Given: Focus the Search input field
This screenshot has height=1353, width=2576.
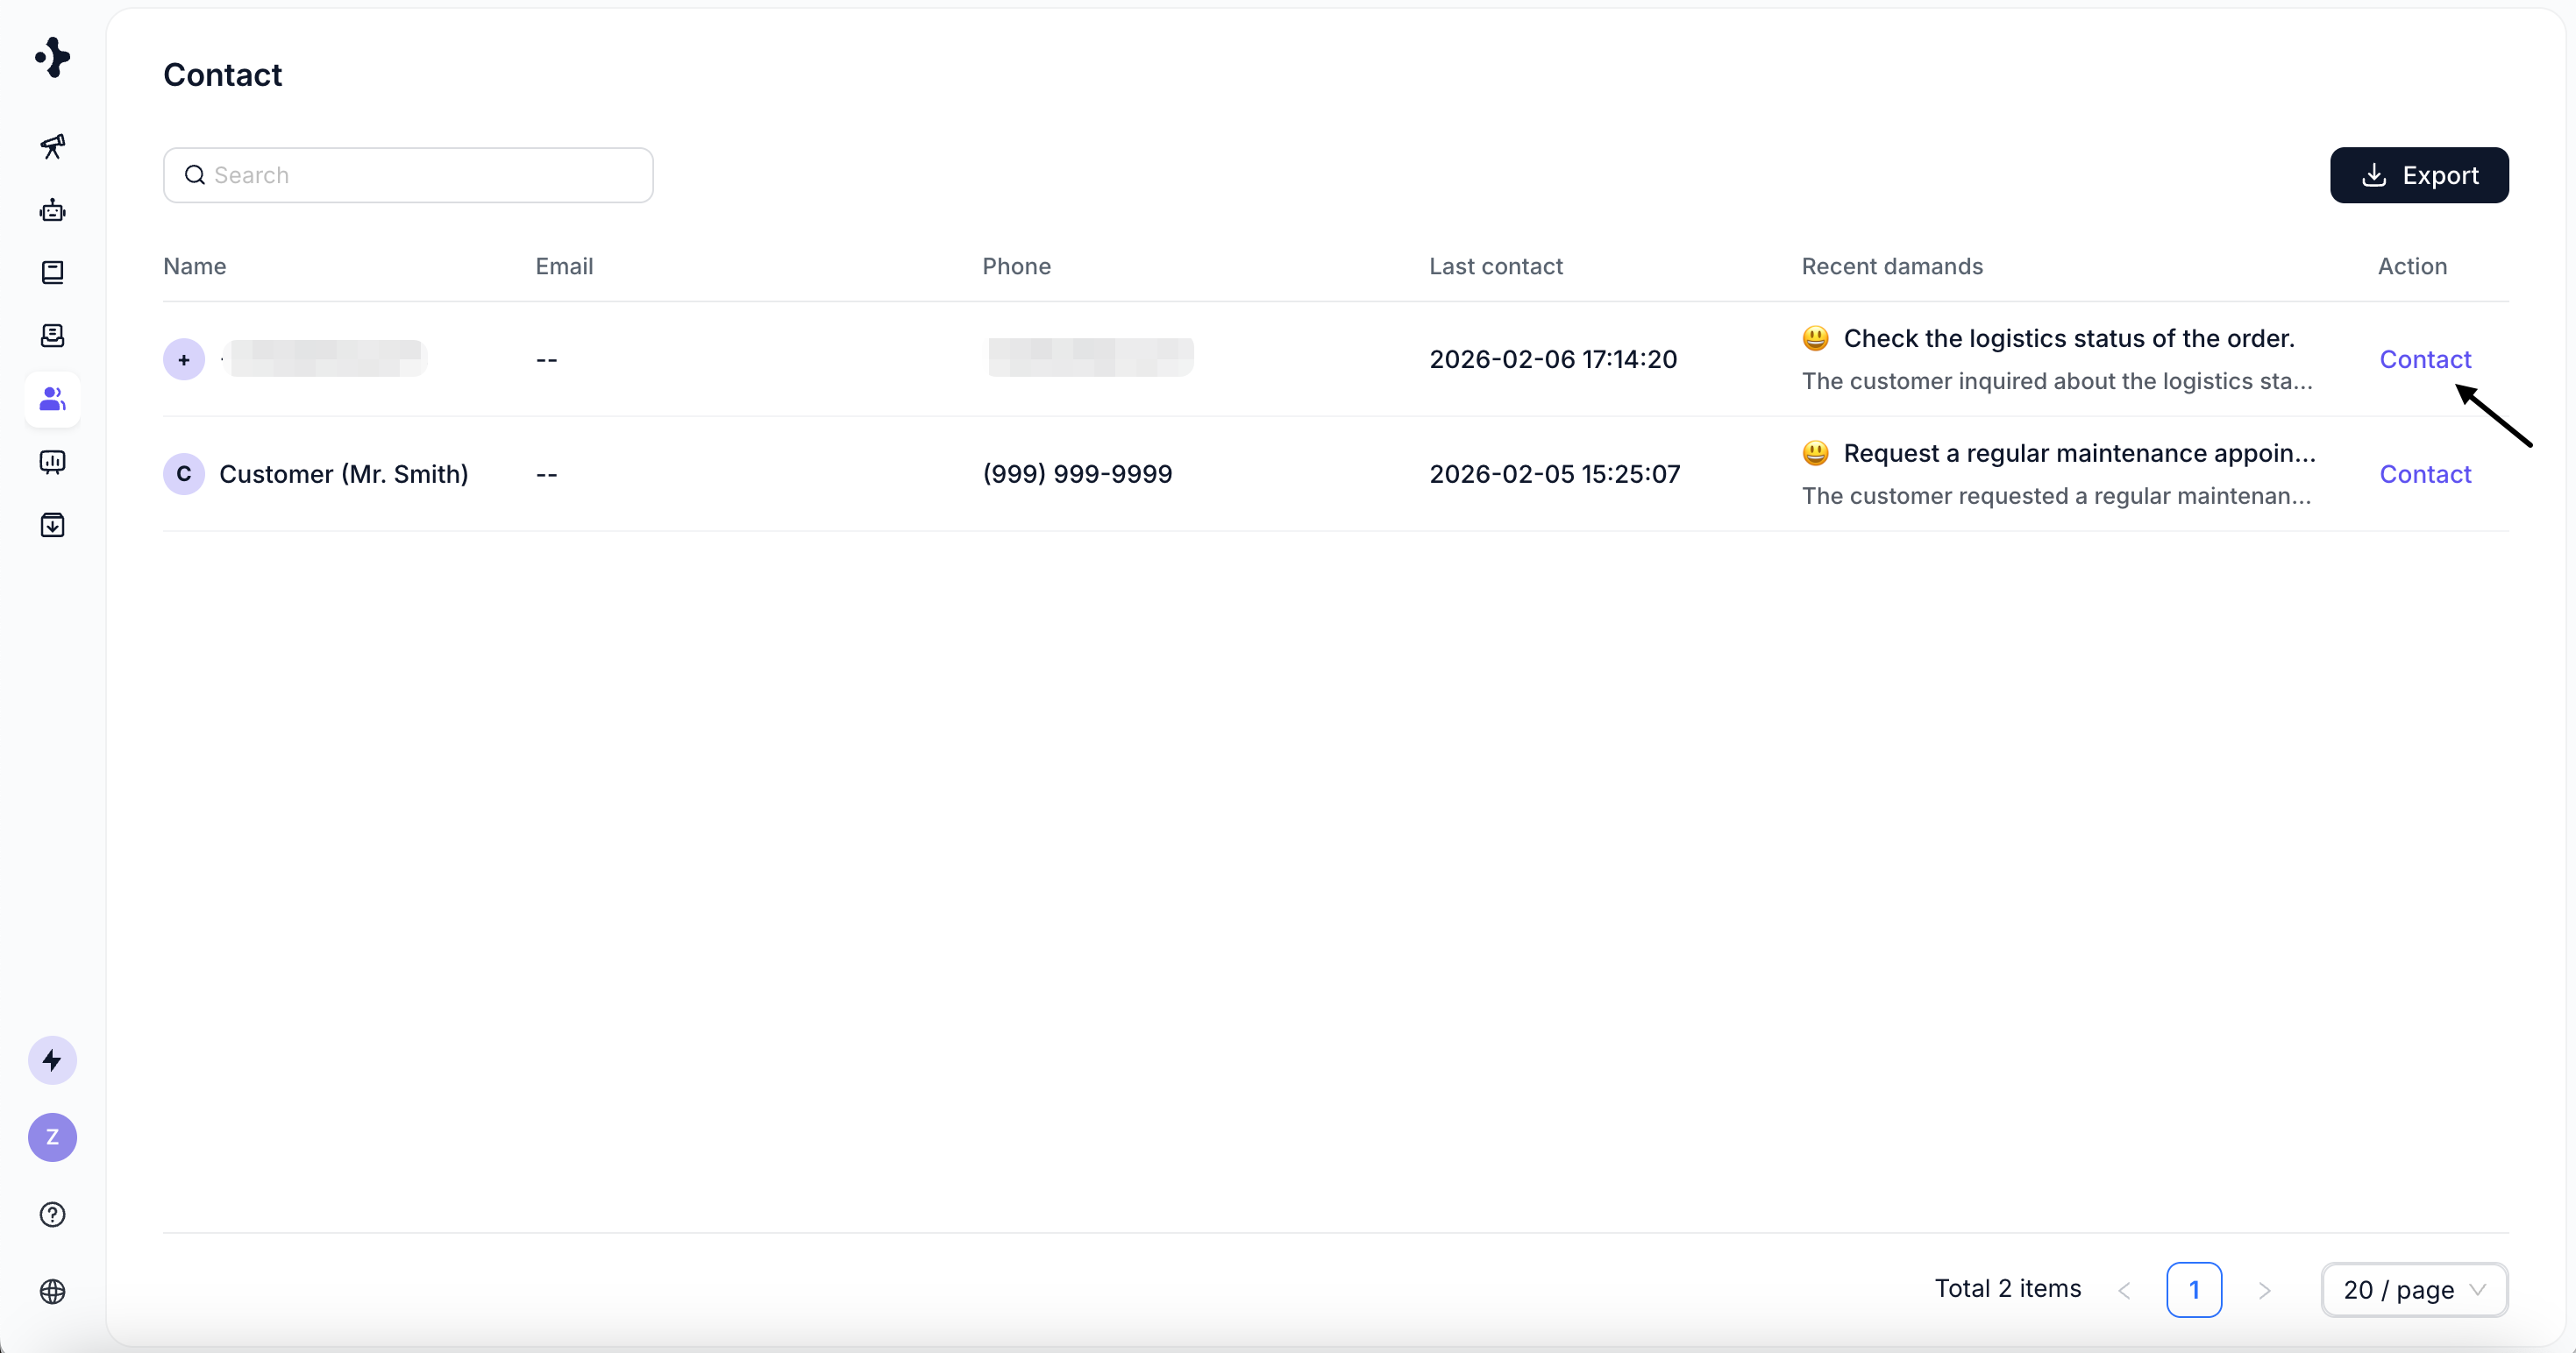Looking at the screenshot, I should [x=420, y=175].
